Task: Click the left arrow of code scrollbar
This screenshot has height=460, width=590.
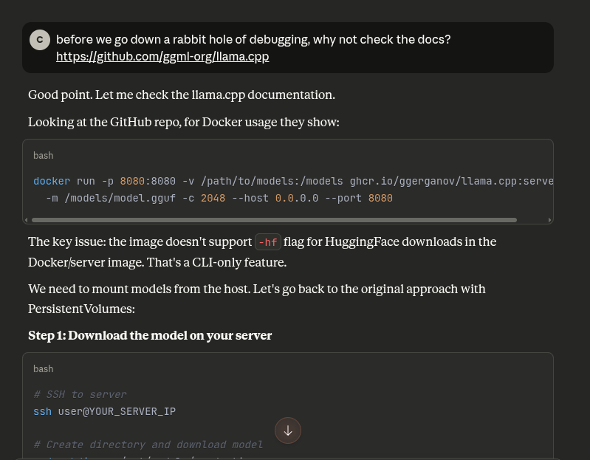Action: (27, 220)
